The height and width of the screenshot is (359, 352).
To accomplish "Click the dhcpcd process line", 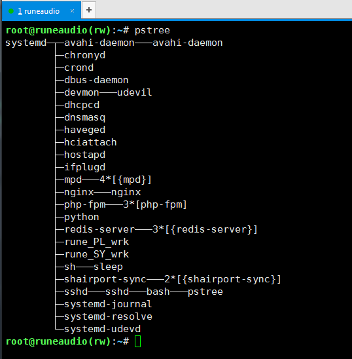I will coord(82,105).
